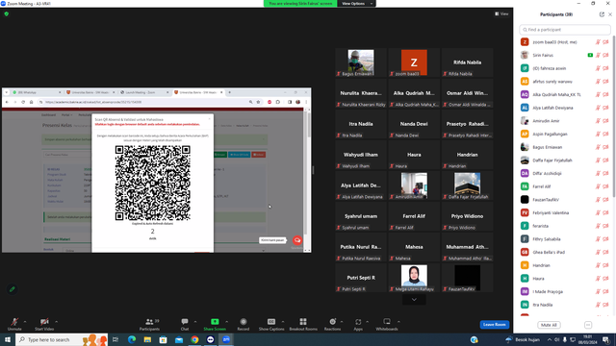The height and width of the screenshot is (346, 616).
Task: Turn on camera with Start Video
Action: (x=44, y=325)
